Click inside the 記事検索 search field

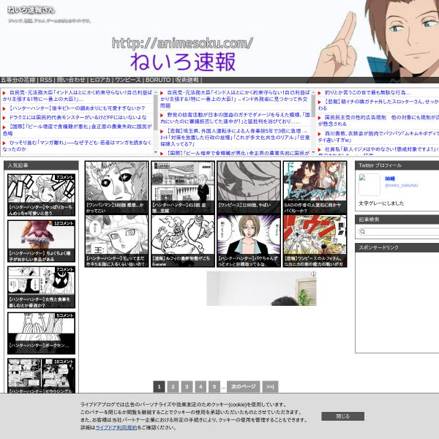tap(399, 231)
